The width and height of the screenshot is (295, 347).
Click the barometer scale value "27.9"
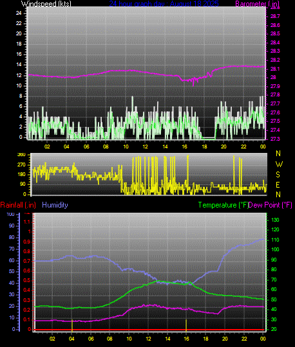(x=275, y=86)
